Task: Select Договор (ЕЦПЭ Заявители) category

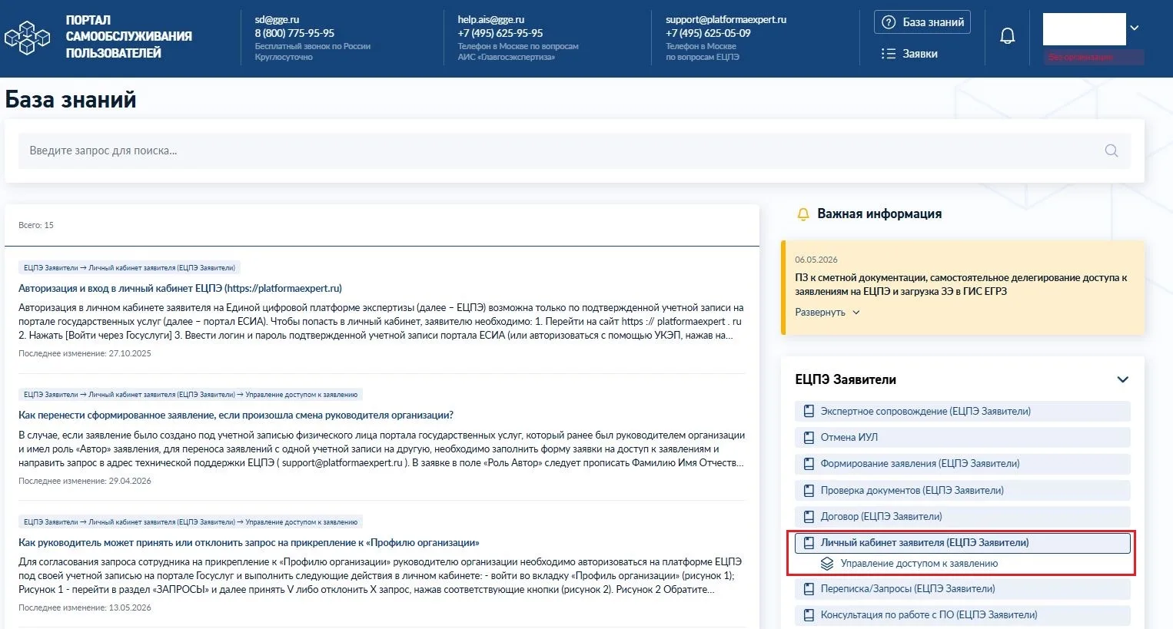Action: (x=962, y=517)
